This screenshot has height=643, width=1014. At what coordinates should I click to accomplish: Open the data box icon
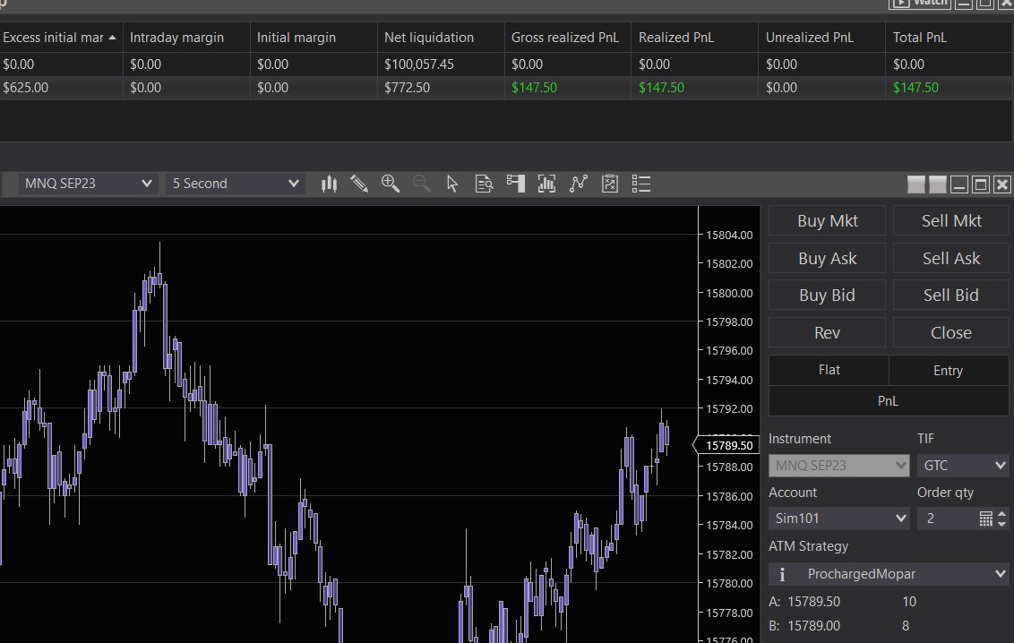[484, 184]
